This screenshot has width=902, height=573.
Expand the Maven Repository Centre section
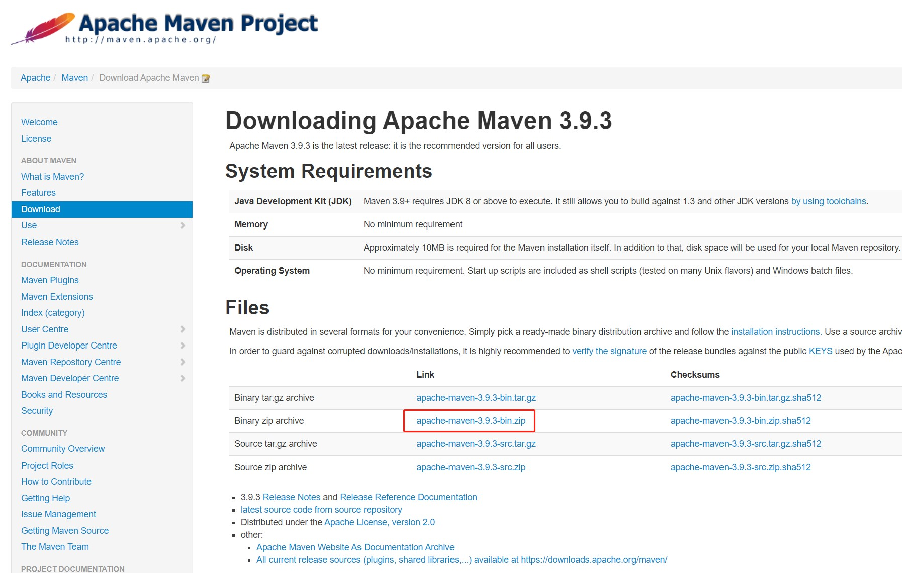click(x=183, y=362)
